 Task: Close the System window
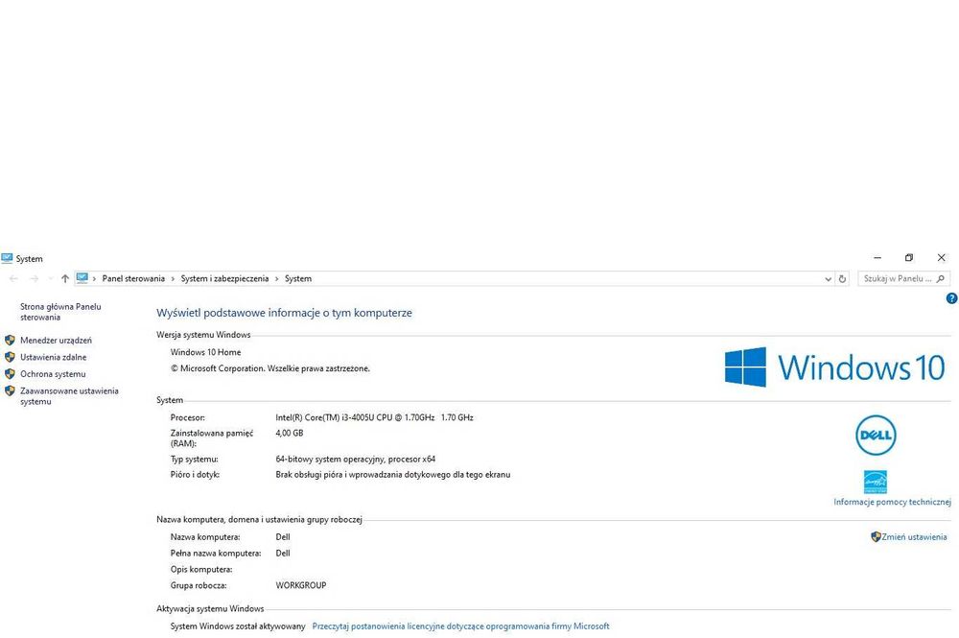click(942, 258)
